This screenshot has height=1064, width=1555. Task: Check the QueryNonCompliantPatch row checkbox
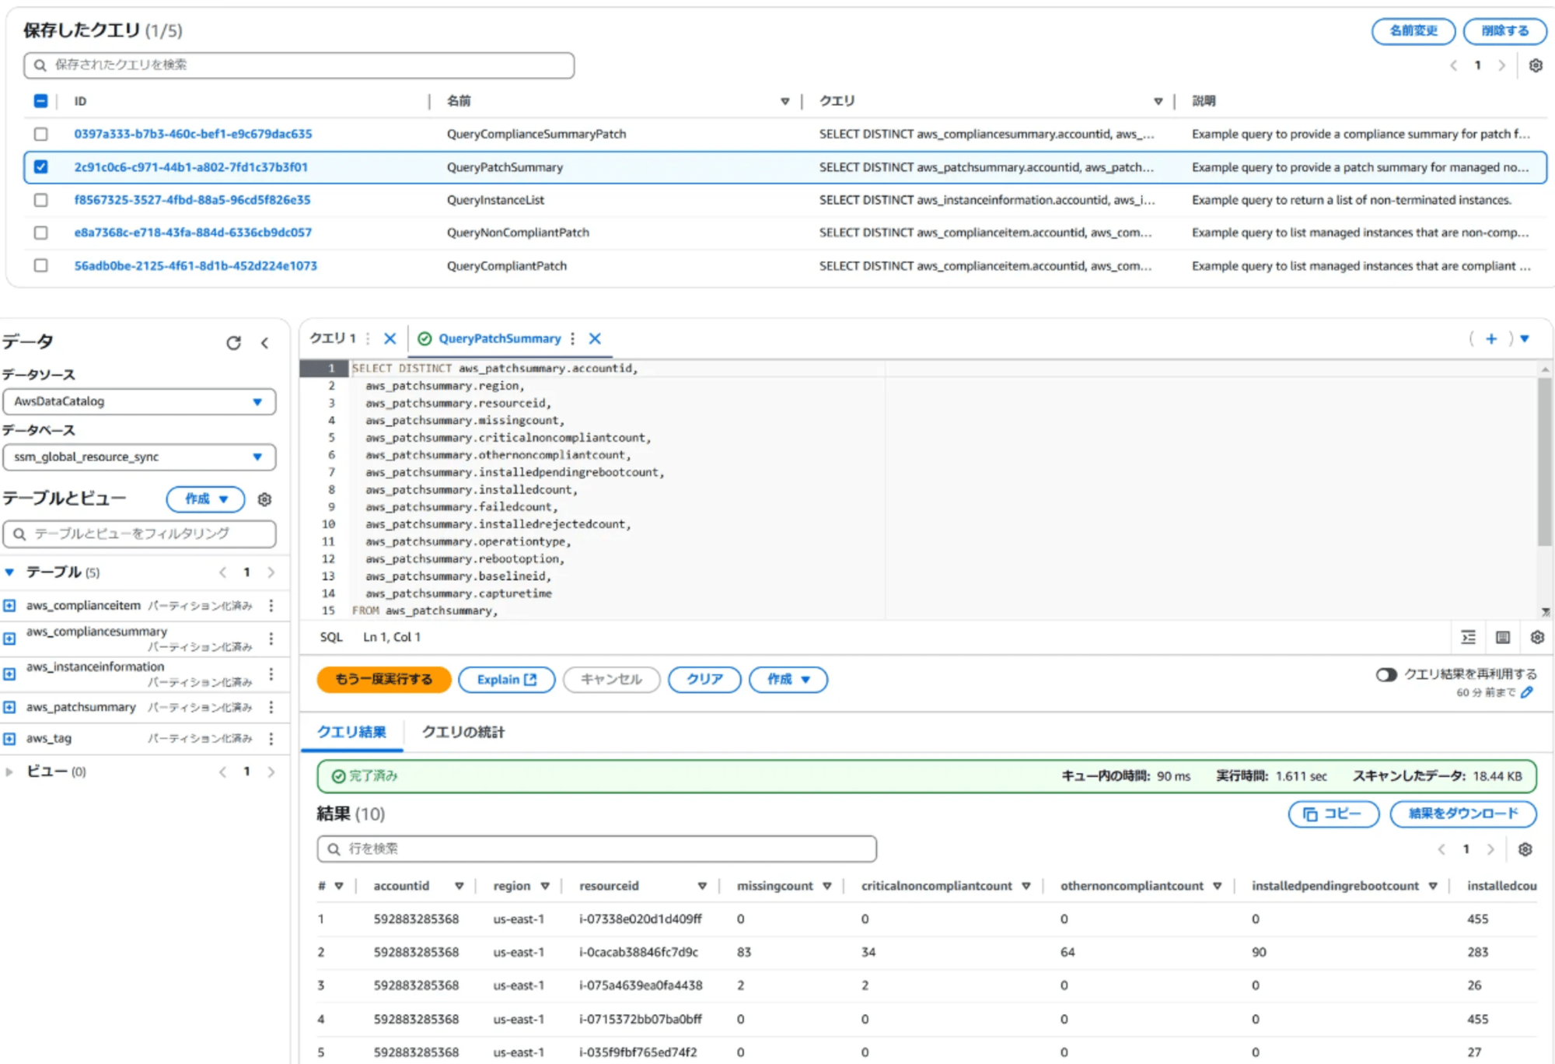coord(41,233)
